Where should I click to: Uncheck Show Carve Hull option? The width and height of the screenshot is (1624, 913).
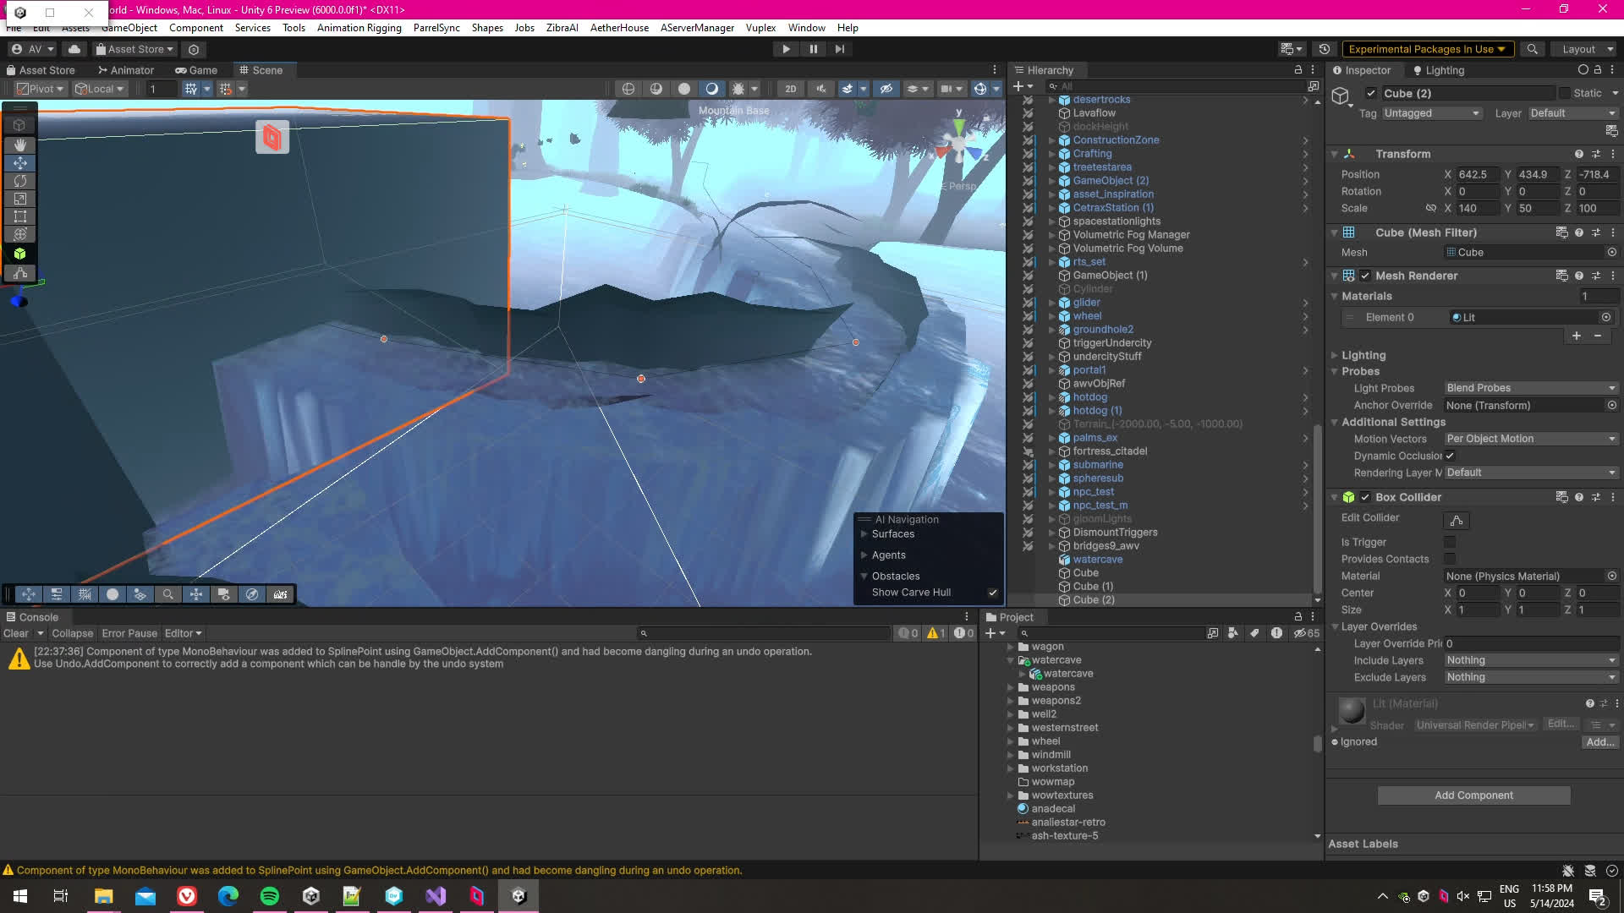pyautogui.click(x=993, y=593)
